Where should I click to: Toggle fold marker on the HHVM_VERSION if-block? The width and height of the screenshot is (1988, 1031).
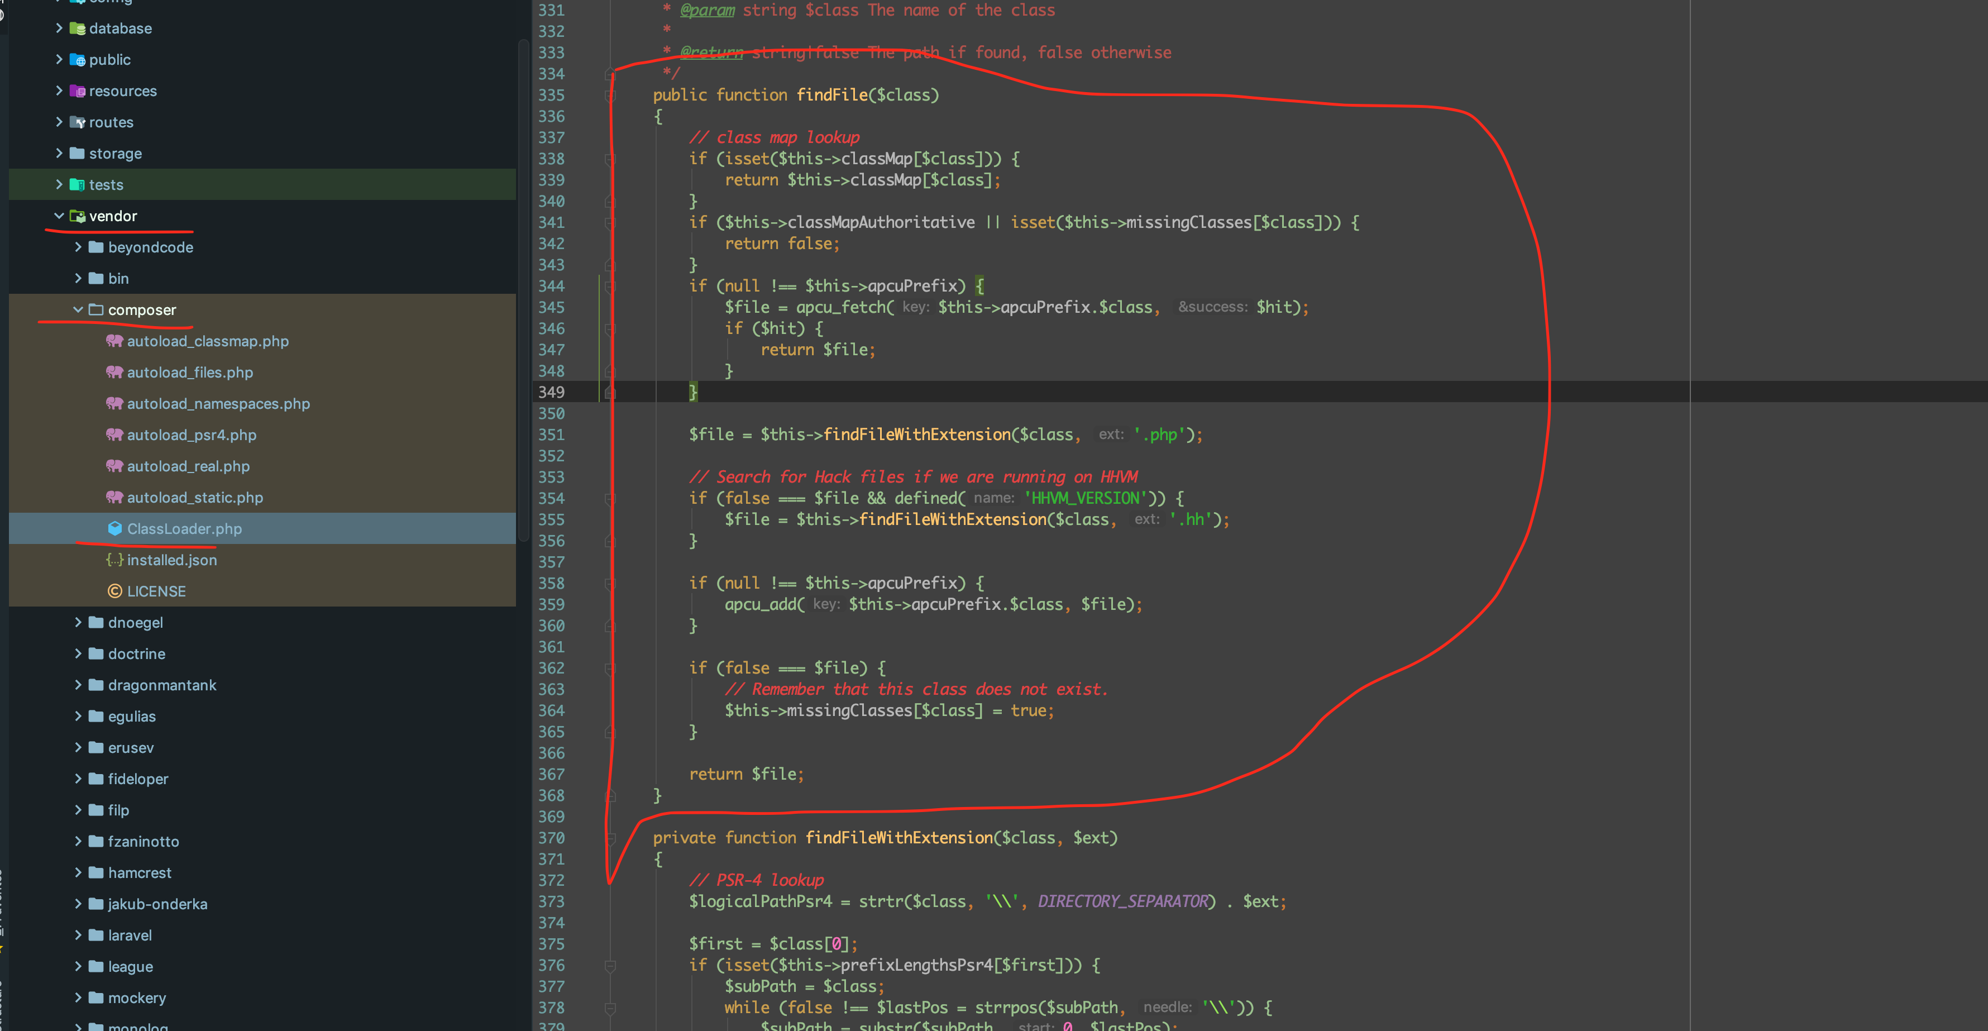610,499
